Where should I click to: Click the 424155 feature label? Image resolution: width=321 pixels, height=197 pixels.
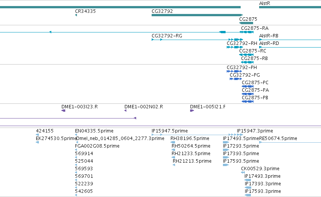[45, 131]
